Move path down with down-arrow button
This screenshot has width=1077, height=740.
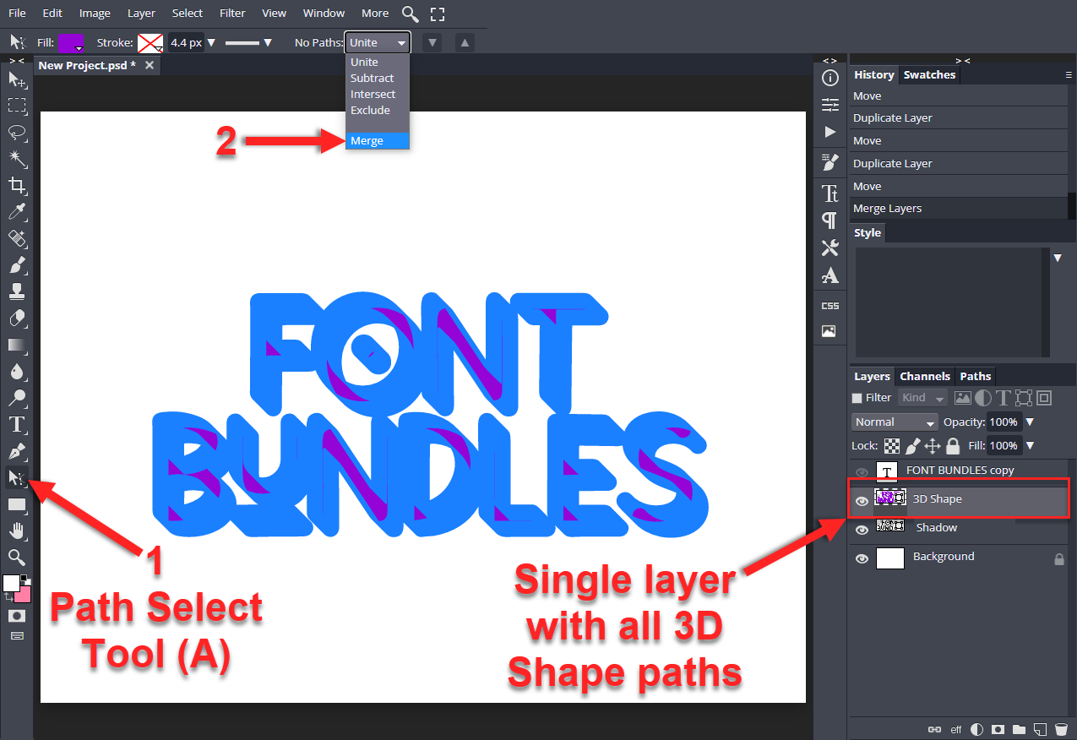[432, 42]
